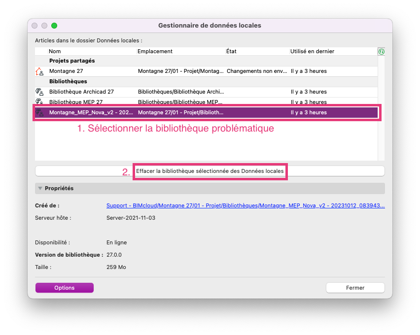Click the Bibliothèque MEP 27 library icon

(x=39, y=101)
